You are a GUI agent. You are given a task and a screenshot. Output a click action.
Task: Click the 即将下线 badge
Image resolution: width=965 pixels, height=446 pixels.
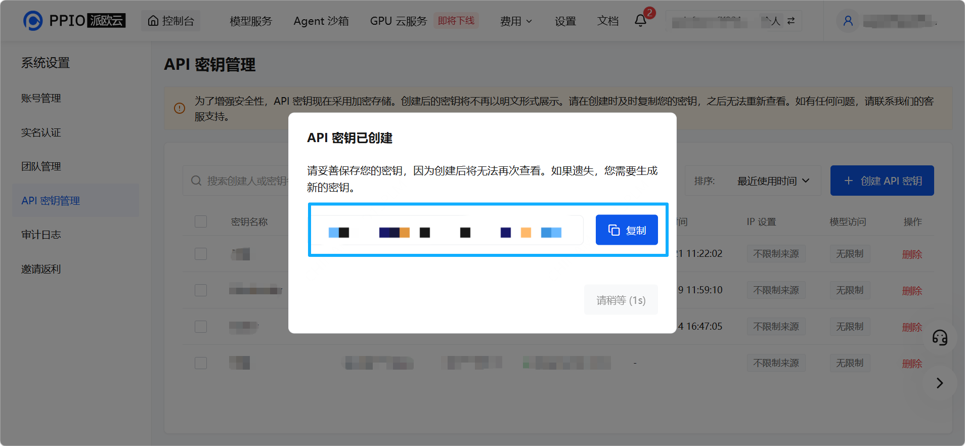[x=456, y=21]
